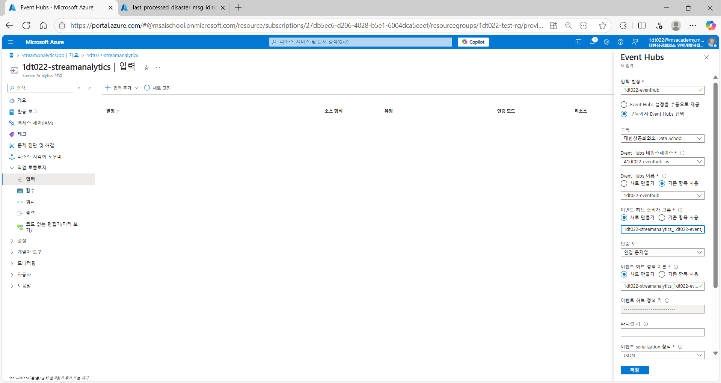Click the sidebar 검색 box

(40, 88)
